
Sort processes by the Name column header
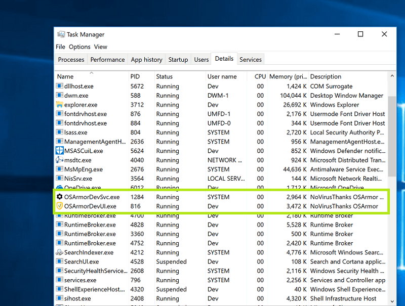(65, 77)
